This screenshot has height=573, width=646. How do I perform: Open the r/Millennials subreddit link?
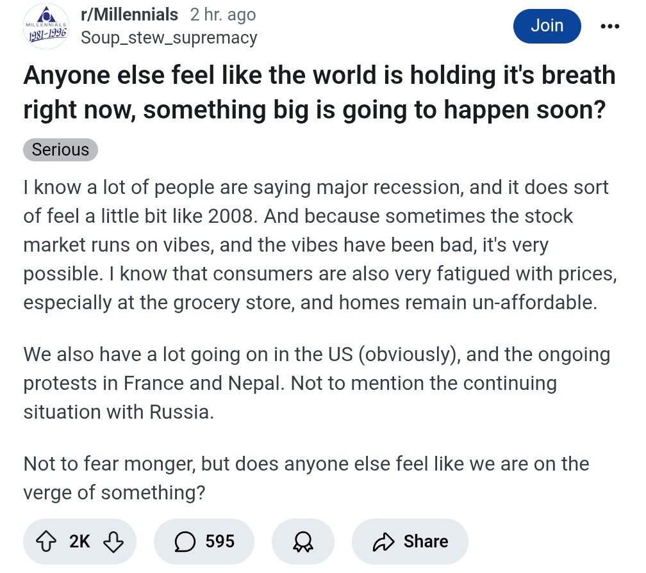129,14
